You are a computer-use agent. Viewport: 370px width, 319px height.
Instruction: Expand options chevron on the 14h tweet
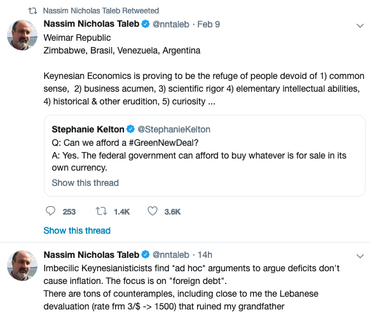pos(360,256)
